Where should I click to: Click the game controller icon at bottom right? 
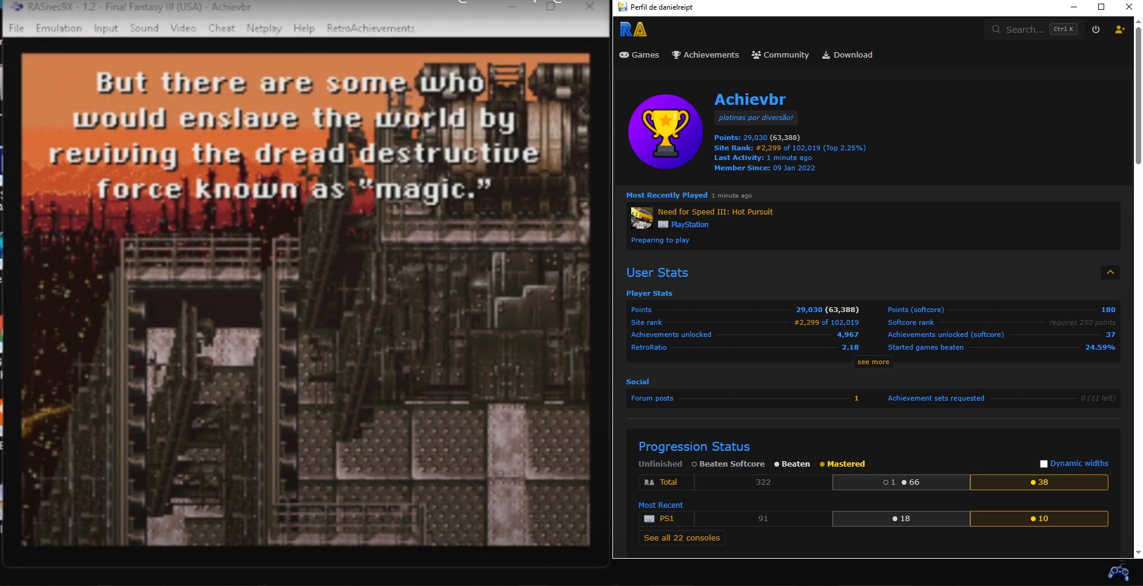[x=1119, y=571]
